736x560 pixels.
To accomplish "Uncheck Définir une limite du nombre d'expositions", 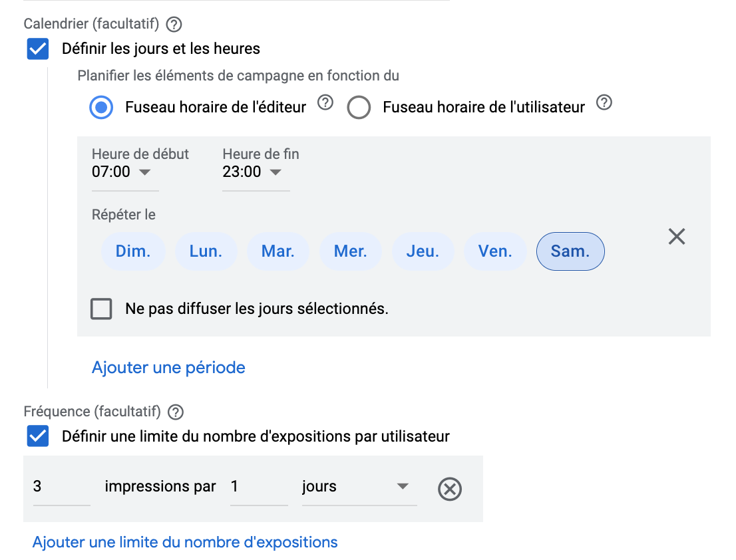I will tap(37, 436).
